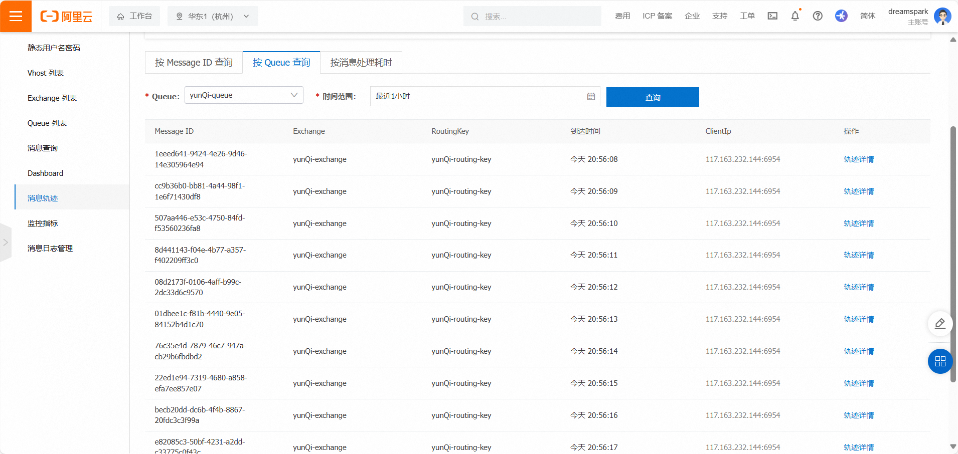The image size is (958, 454).
Task: Open 轨迹详情 for message at 20:56:12
Action: pyautogui.click(x=859, y=287)
